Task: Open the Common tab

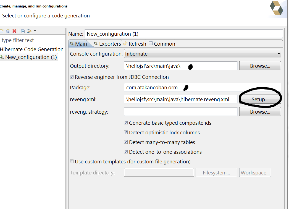Action: coord(162,44)
